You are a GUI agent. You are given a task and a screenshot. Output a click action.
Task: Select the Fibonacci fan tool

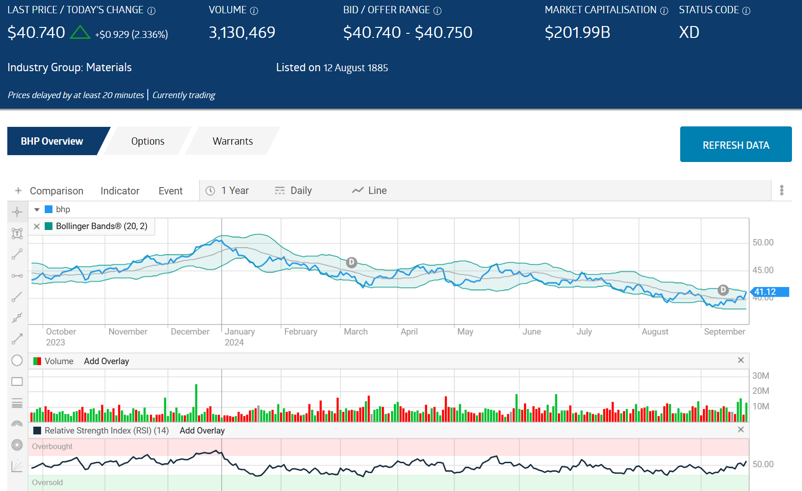pyautogui.click(x=17, y=466)
